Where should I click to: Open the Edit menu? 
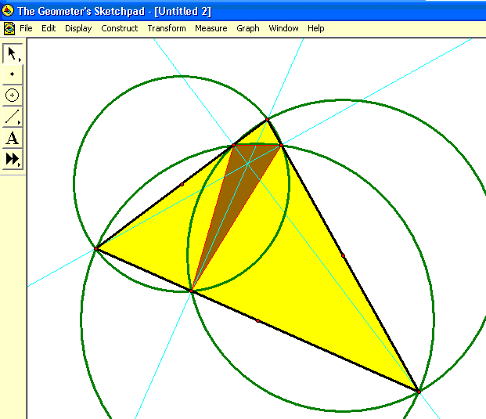[x=49, y=28]
